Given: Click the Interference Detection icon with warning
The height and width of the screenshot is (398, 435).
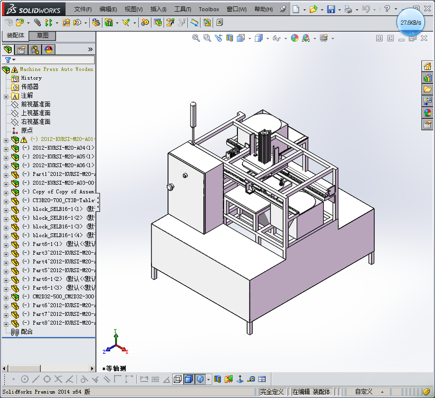Looking at the screenshot, I should [207, 22].
